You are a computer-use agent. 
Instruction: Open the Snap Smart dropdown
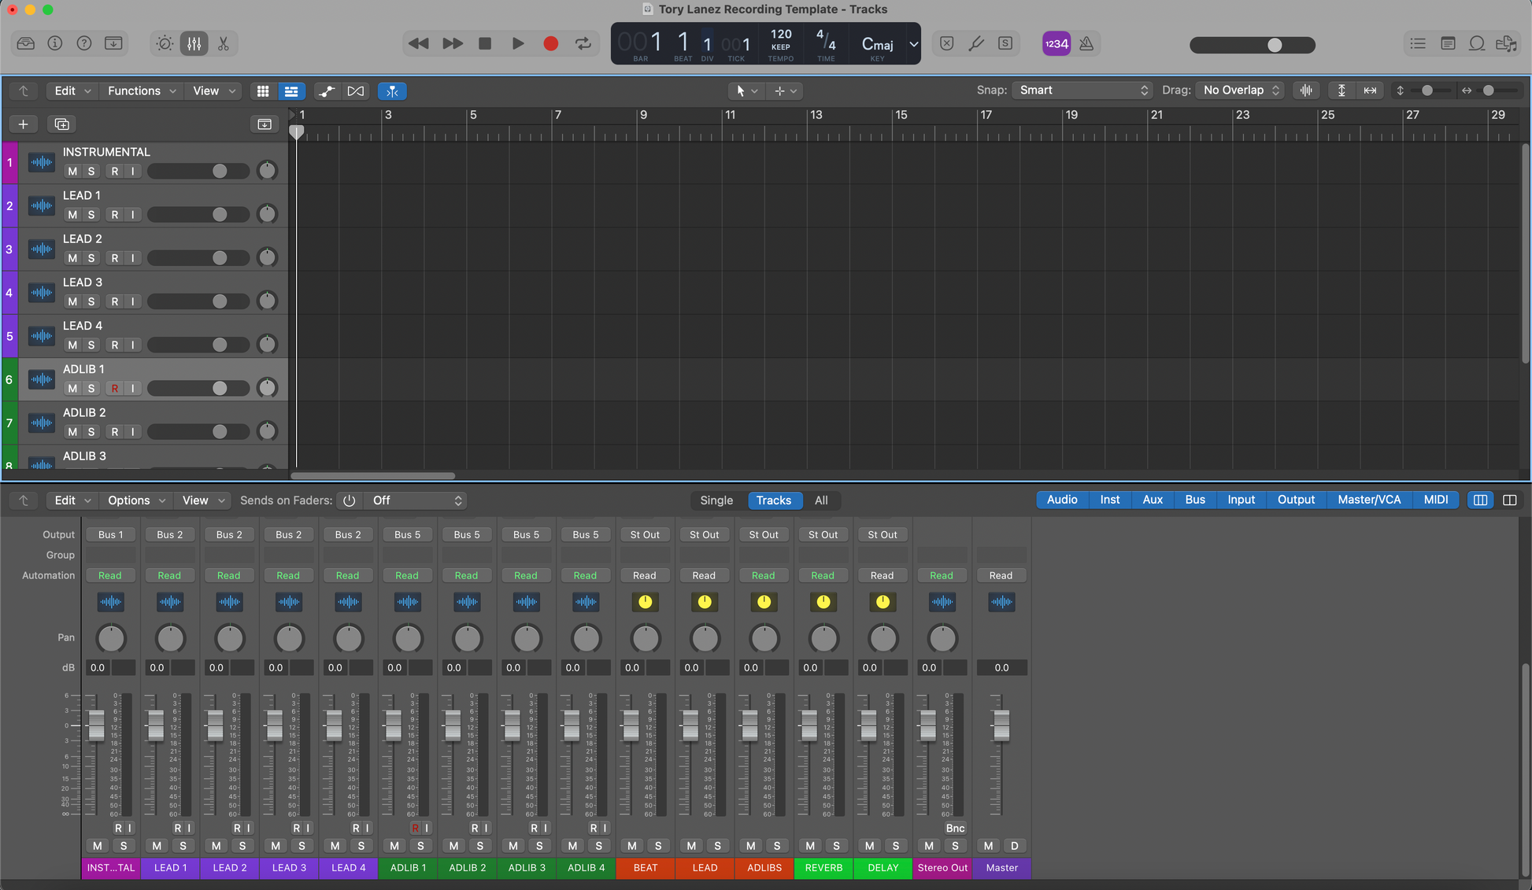(1082, 90)
